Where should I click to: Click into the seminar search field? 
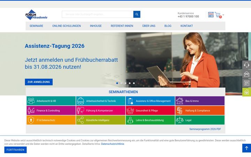click(x=98, y=14)
